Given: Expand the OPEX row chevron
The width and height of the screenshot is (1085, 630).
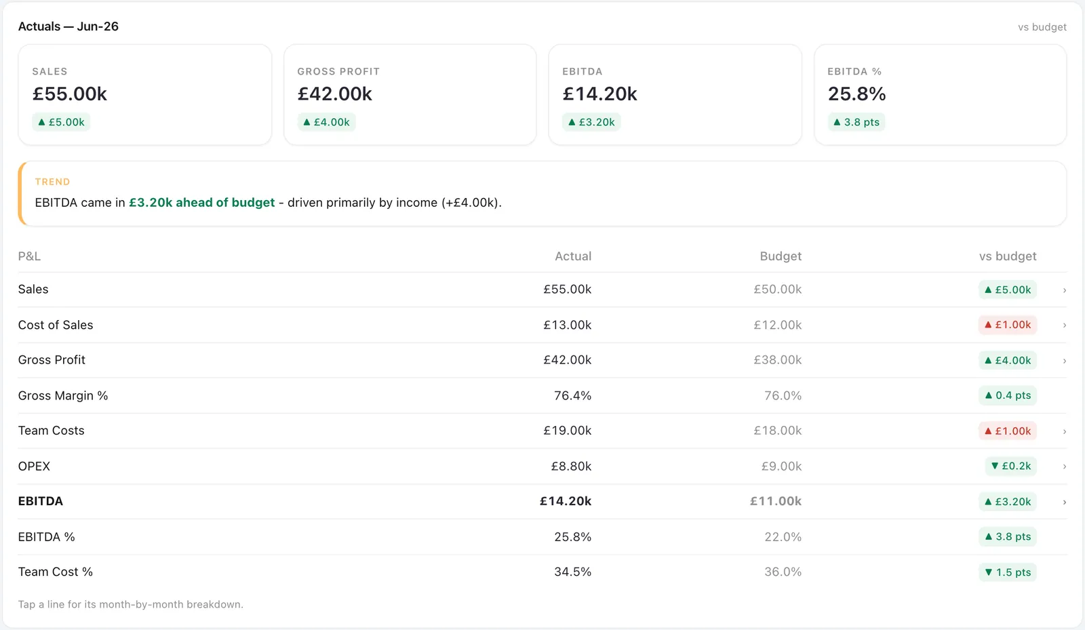Looking at the screenshot, I should tap(1065, 467).
